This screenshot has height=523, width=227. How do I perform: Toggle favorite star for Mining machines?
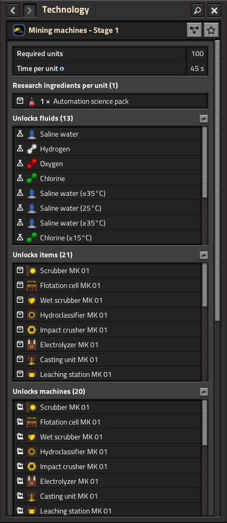pos(211,30)
